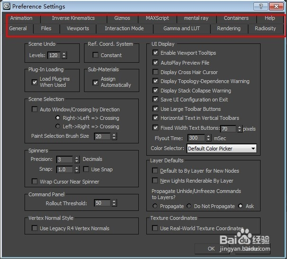The image size is (287, 259).
Task: Select the Ask radio button
Action: (x=240, y=206)
